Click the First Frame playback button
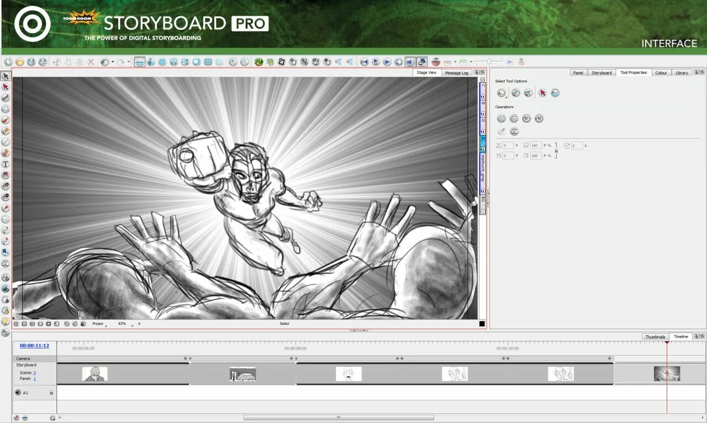This screenshot has width=707, height=423. pyautogui.click(x=364, y=62)
